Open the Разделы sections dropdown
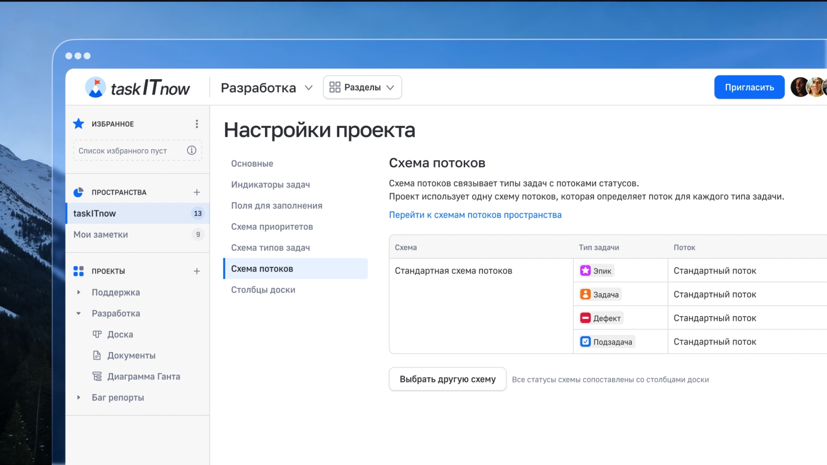Screen dimensions: 827x465 coord(362,87)
